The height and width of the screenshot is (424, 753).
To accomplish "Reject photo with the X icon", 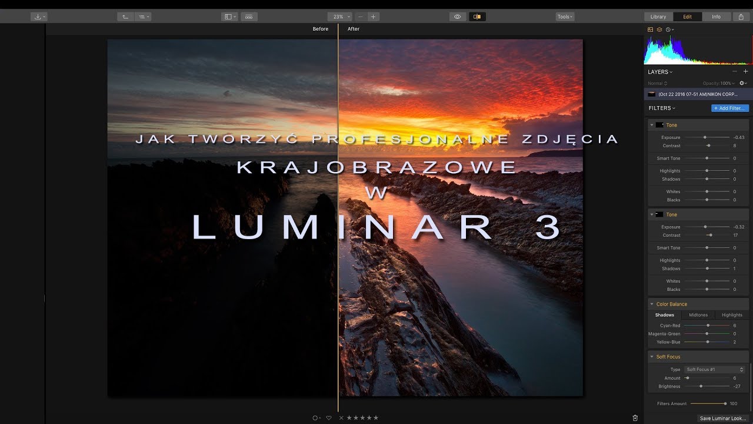I will click(341, 418).
